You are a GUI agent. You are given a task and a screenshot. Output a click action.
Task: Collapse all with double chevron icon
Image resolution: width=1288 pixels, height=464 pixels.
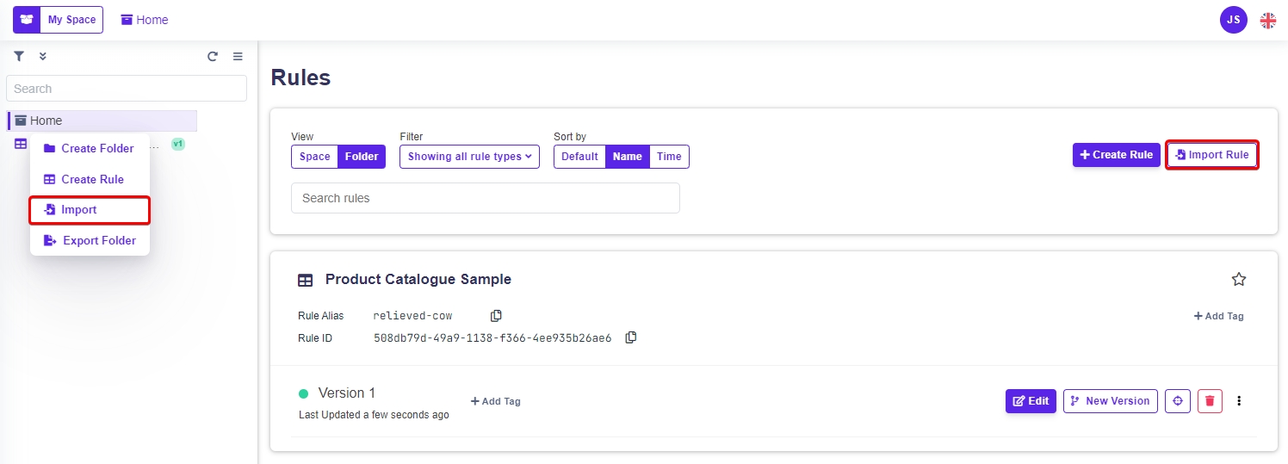tap(43, 57)
